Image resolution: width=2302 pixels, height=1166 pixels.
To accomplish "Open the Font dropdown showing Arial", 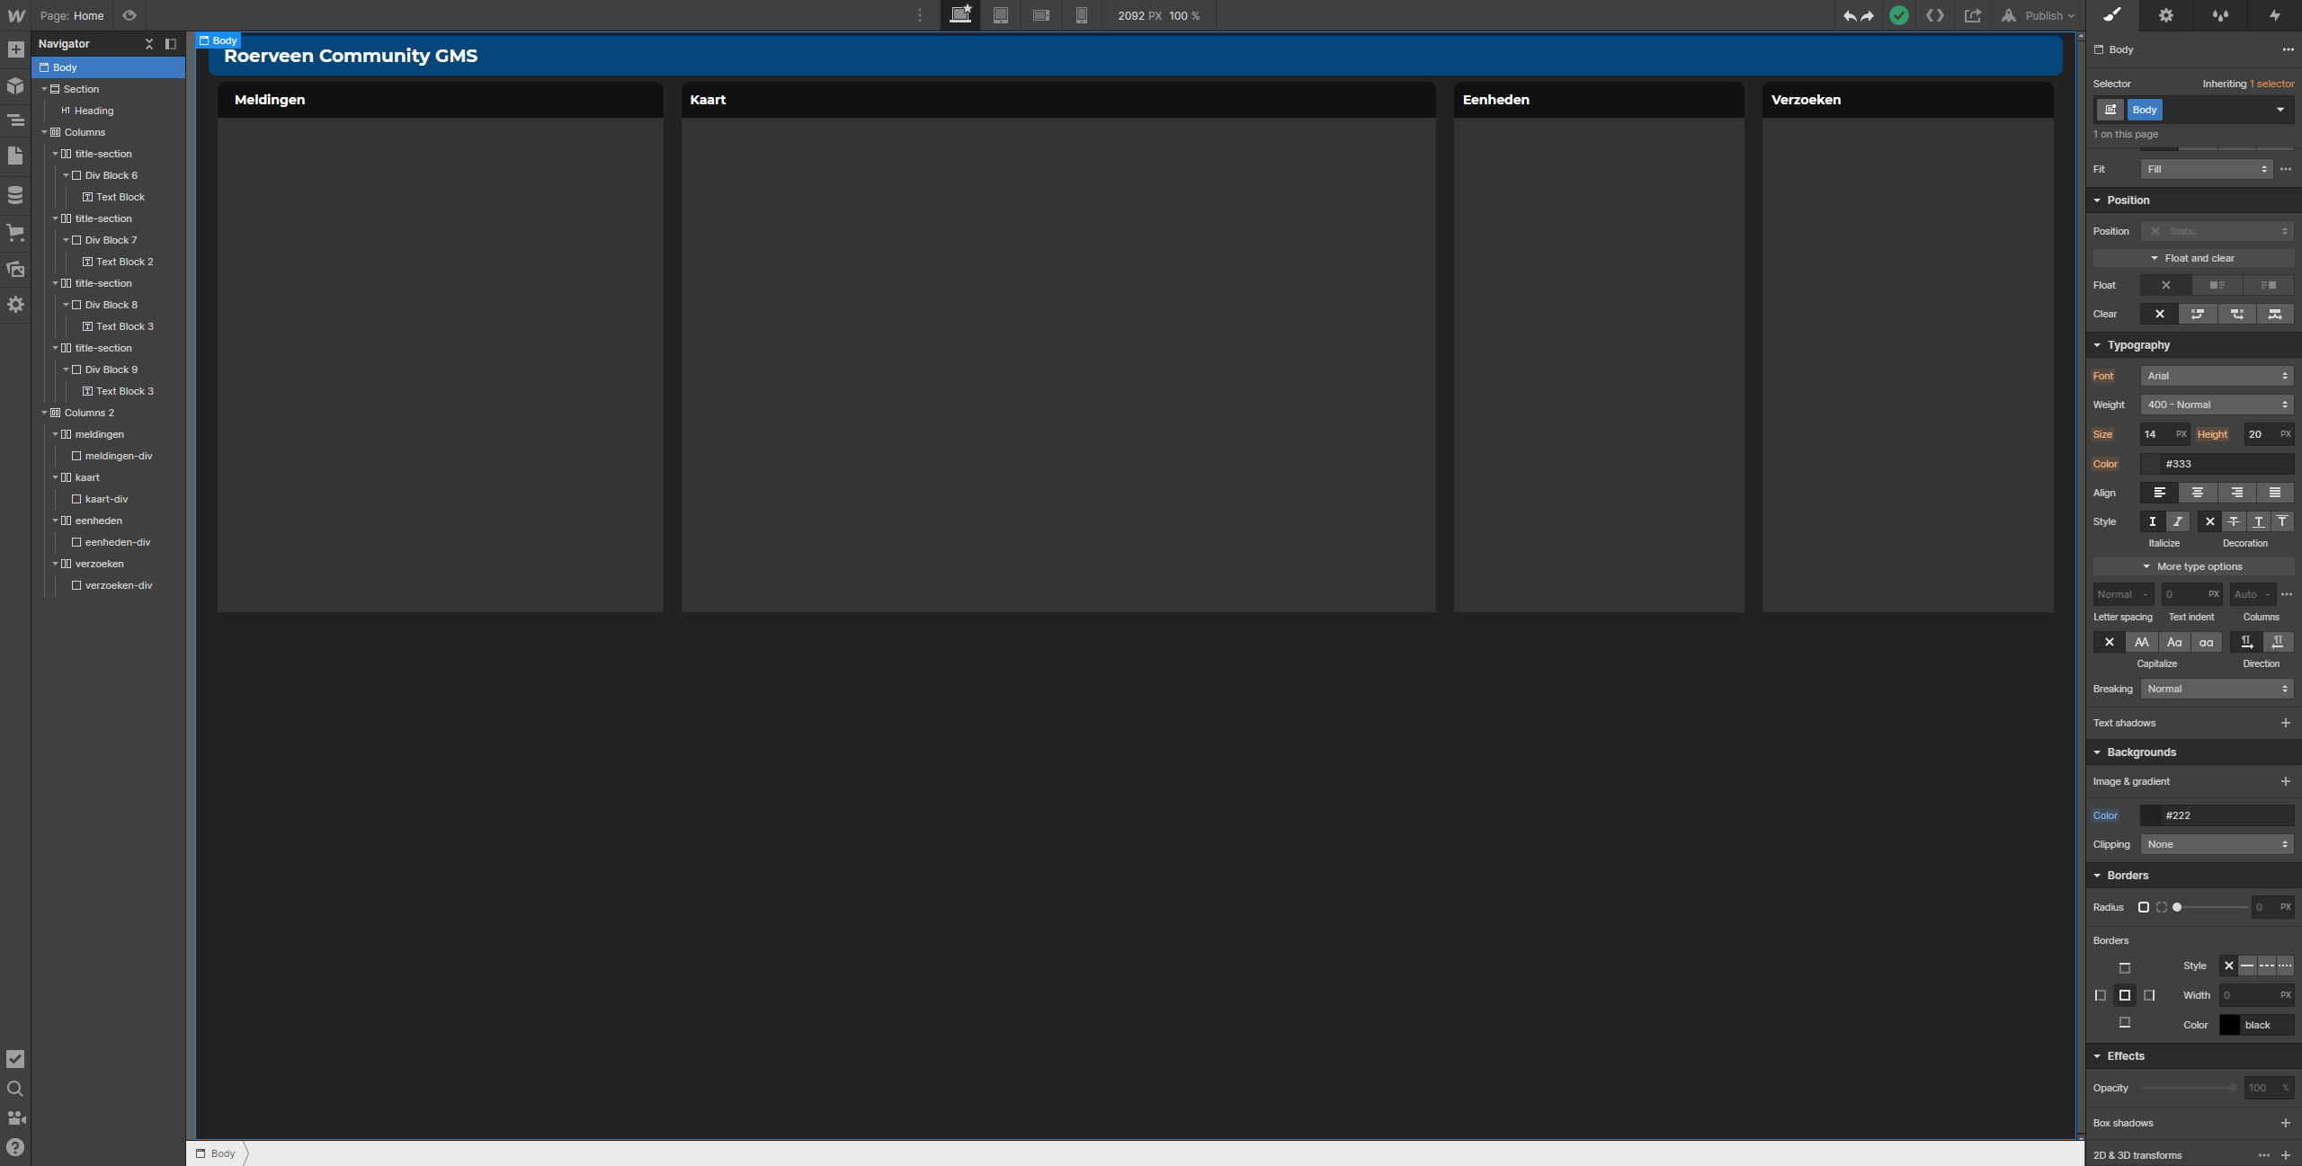I will (2217, 376).
